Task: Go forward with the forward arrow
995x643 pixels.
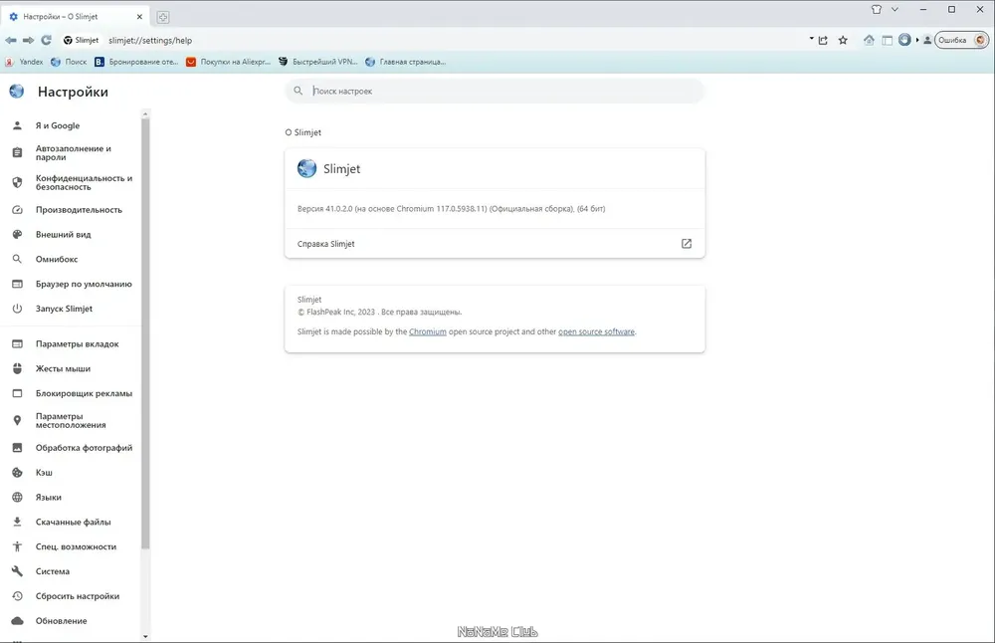Action: pyautogui.click(x=28, y=40)
